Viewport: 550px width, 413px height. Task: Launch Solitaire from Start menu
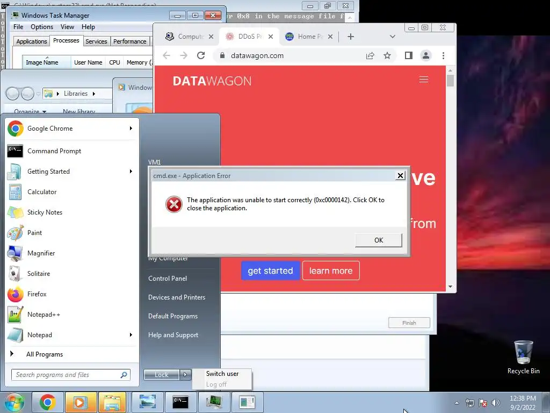[70, 273]
